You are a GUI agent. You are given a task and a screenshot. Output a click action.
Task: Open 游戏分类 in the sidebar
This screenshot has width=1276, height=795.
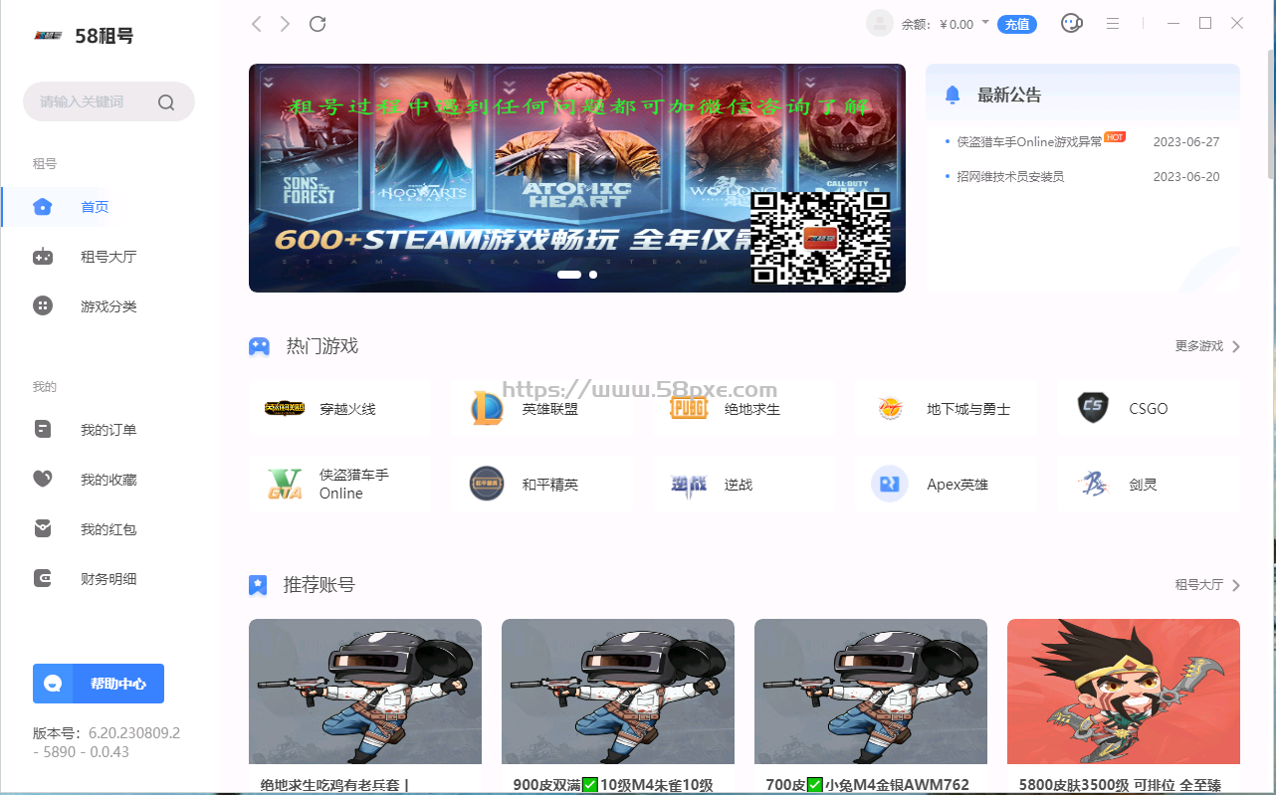(x=110, y=306)
